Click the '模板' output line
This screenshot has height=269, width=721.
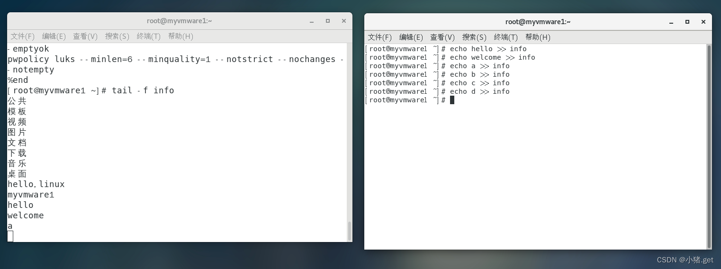tap(17, 111)
